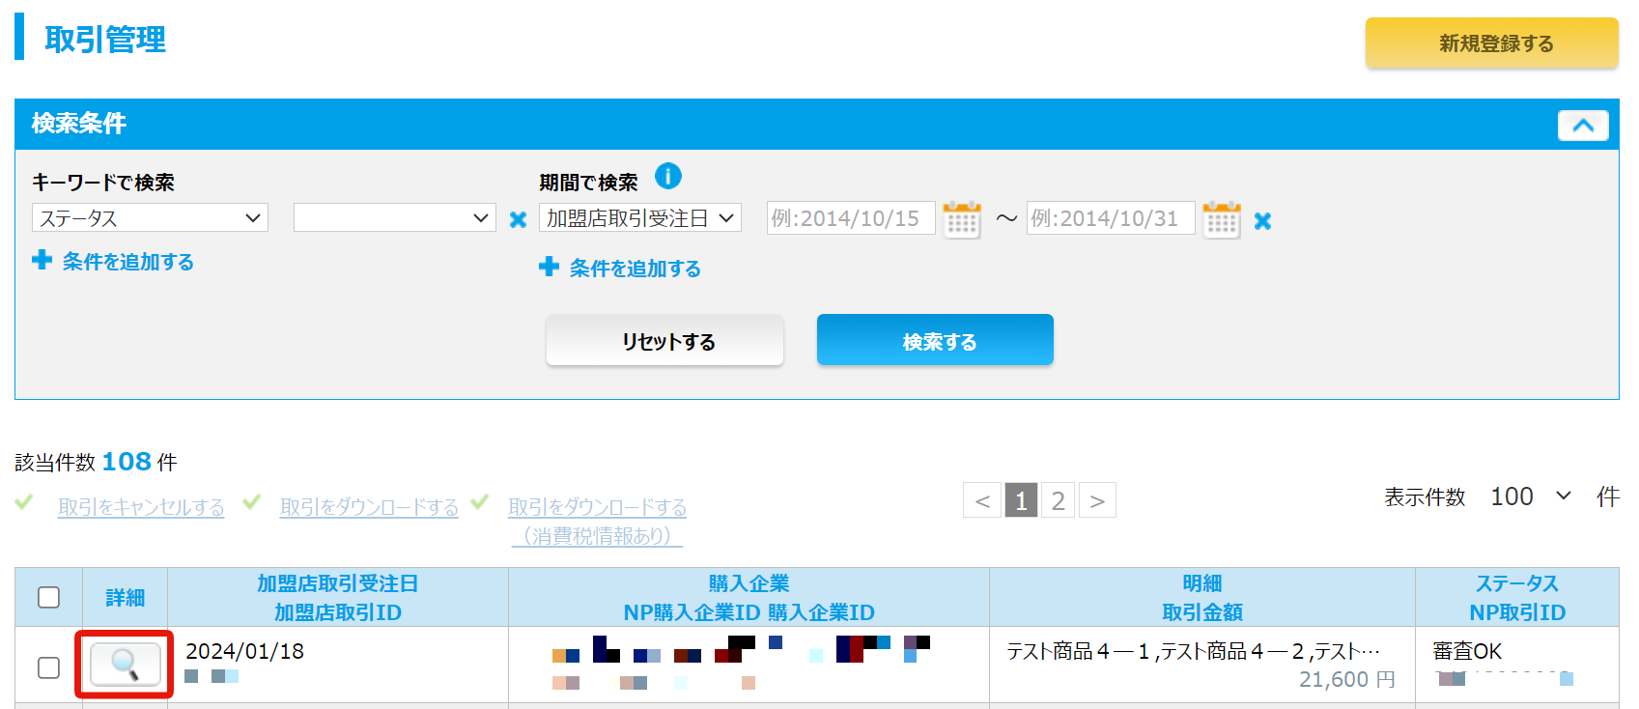This screenshot has height=709, width=1639.
Task: Click the 2024/01/18 date cell
Action: [x=244, y=652]
